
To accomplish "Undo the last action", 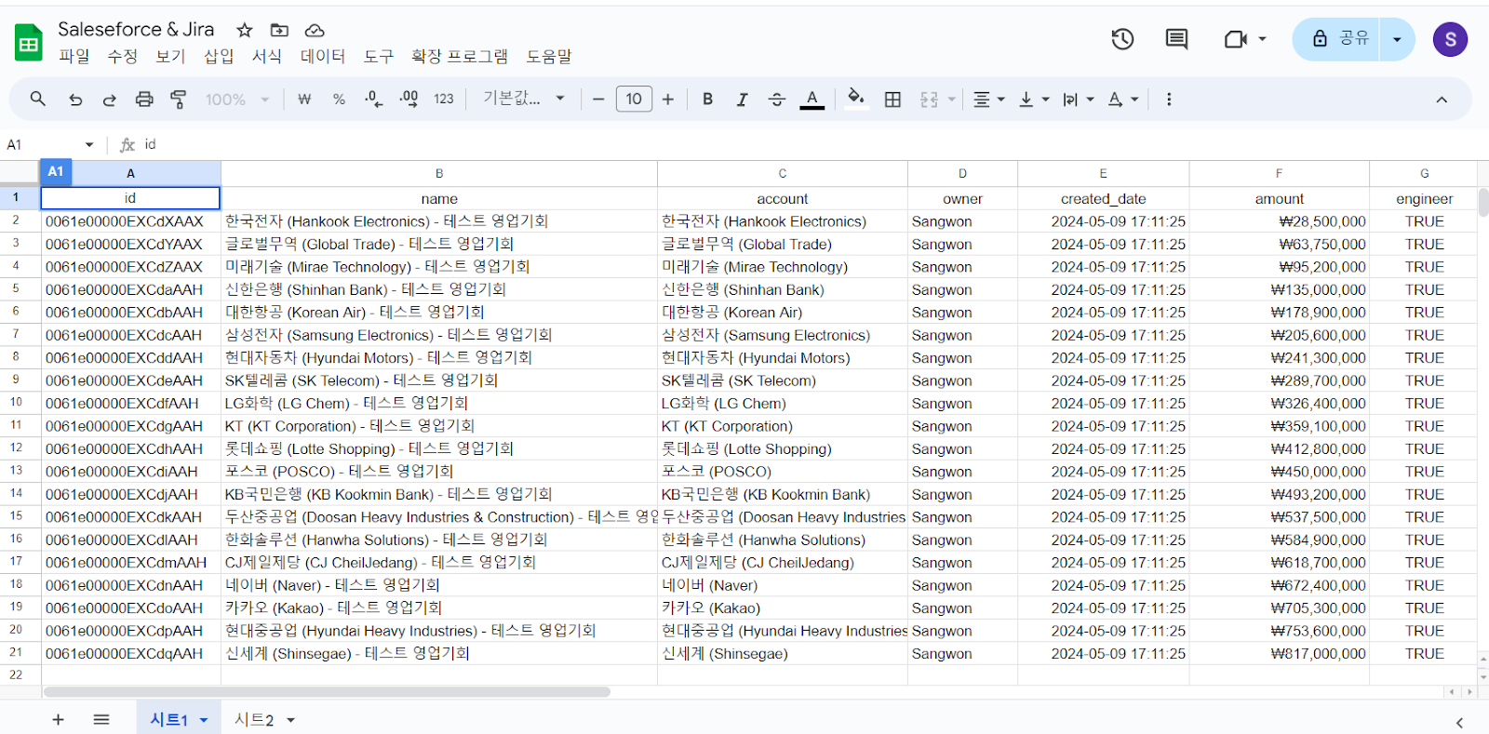I will pos(75,100).
